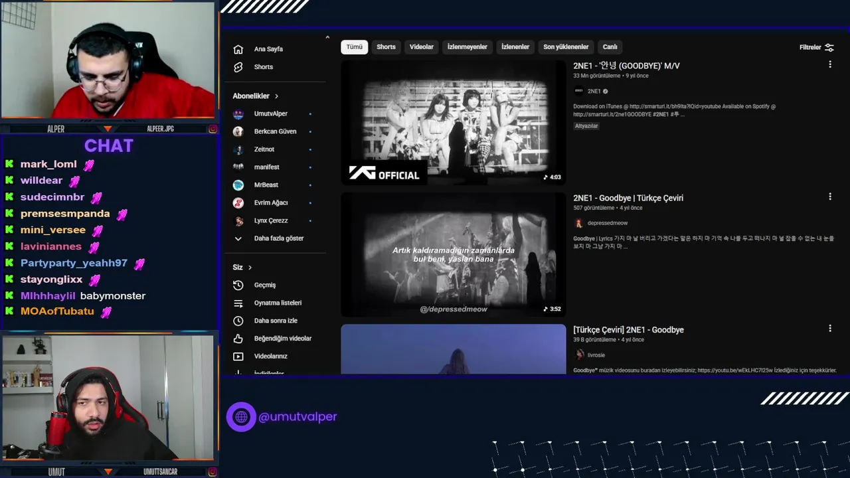Image resolution: width=850 pixels, height=478 pixels.
Task: Click the 2NE1 verified channel name
Action: pos(594,91)
